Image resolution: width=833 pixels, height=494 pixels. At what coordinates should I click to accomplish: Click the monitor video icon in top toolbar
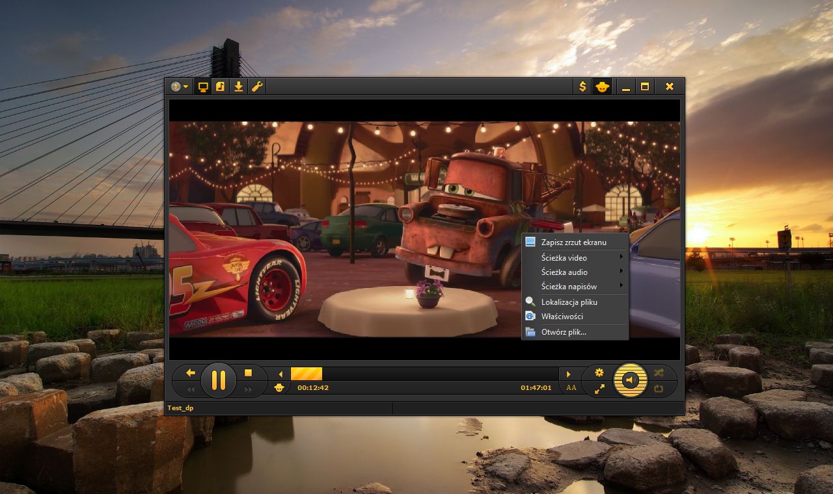tap(203, 86)
